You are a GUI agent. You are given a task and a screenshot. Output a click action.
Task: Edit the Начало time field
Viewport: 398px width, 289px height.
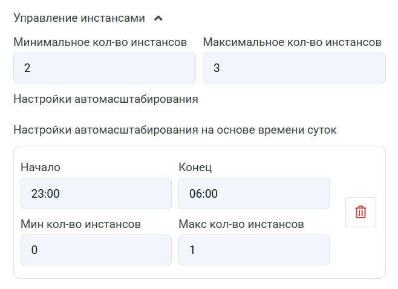click(96, 193)
